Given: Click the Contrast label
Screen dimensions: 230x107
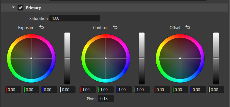Looking at the screenshot, I should coord(101,28).
